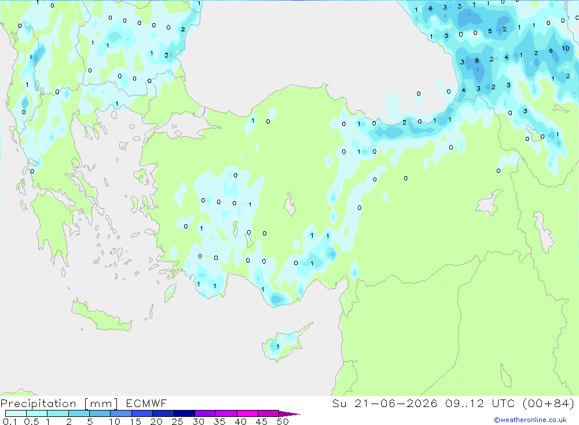The width and height of the screenshot is (579, 425).
Task: Open the weatheronline.co.uk copyright link
Action: point(530,420)
